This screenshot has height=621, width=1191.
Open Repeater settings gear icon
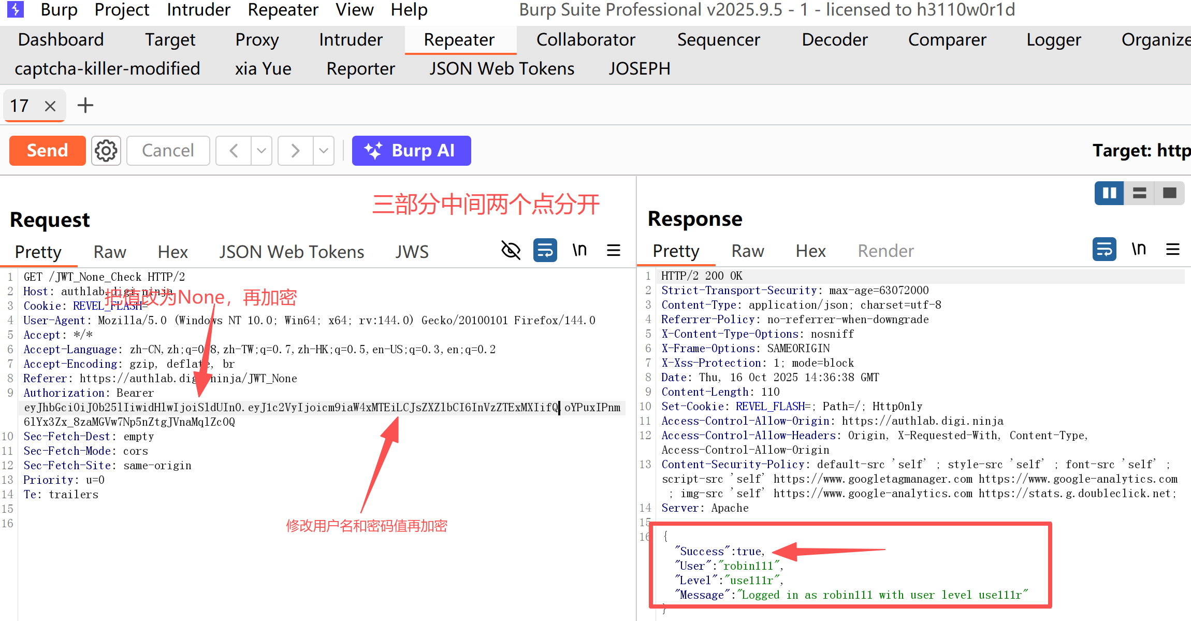pyautogui.click(x=106, y=151)
